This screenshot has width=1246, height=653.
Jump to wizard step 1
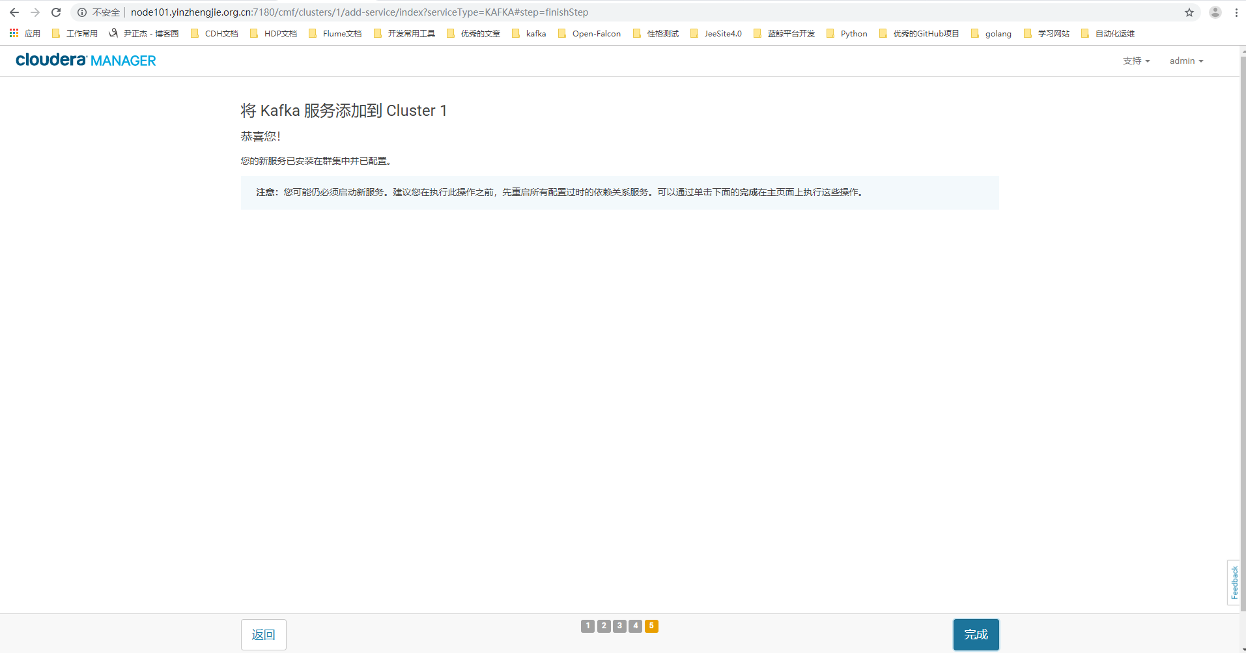[588, 626]
